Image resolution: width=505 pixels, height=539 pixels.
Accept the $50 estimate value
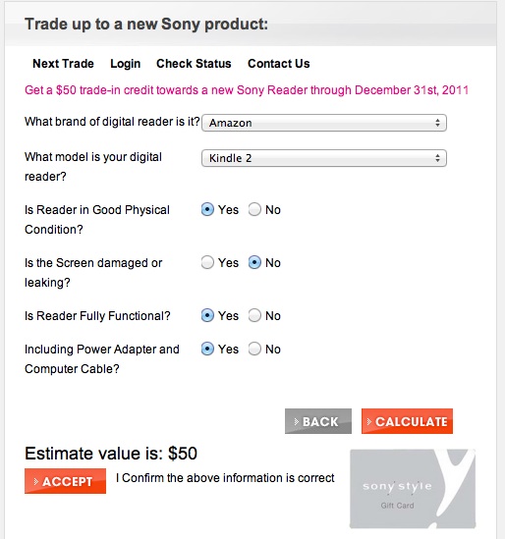[65, 481]
